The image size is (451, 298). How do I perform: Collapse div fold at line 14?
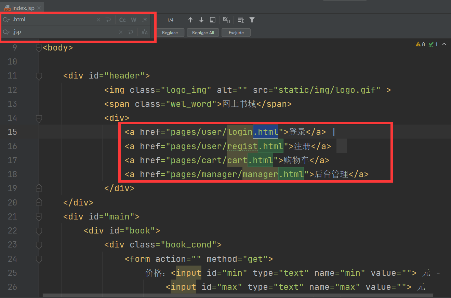(x=39, y=118)
